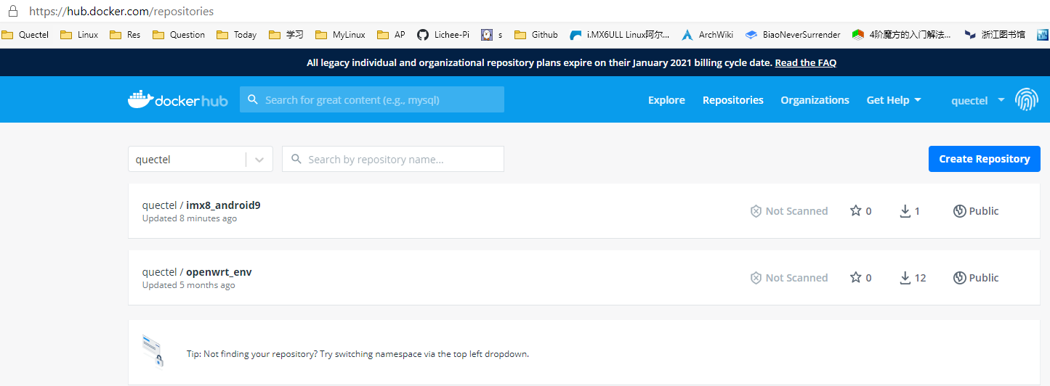The image size is (1050, 386).
Task: Open the quectel account dropdown
Action: [x=978, y=100]
